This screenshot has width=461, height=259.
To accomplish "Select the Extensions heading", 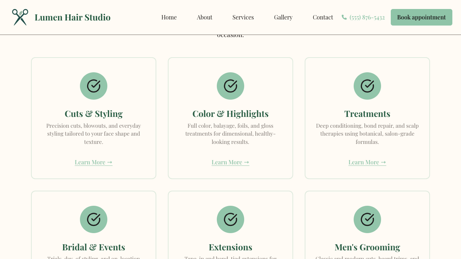I will click(x=230, y=247).
